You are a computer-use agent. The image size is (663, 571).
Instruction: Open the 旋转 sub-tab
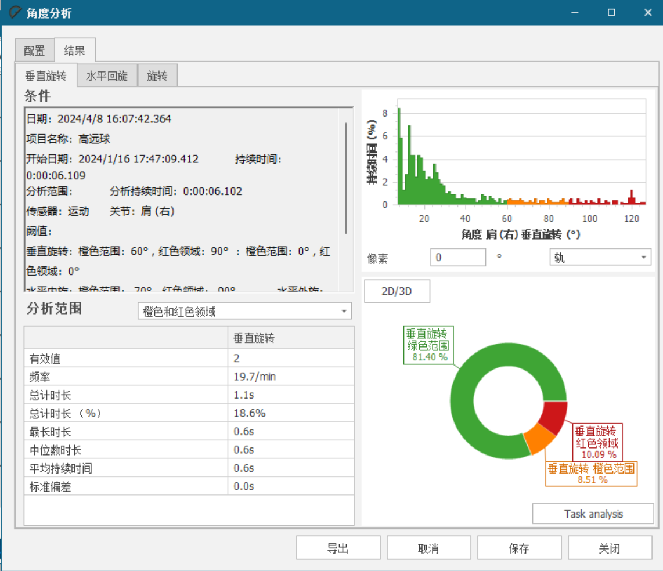[x=157, y=76]
